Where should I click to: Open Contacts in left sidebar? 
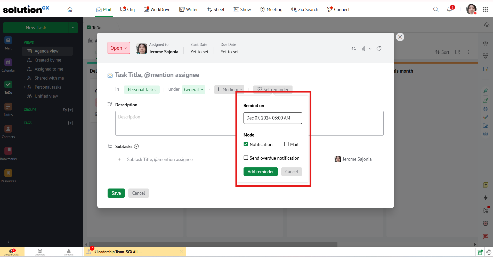click(8, 132)
